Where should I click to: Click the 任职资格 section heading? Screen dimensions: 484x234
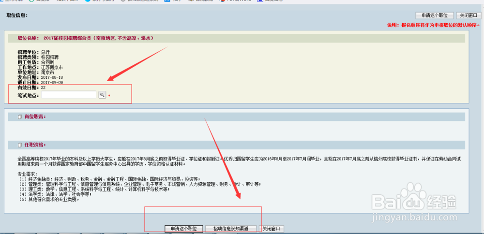tap(35, 145)
